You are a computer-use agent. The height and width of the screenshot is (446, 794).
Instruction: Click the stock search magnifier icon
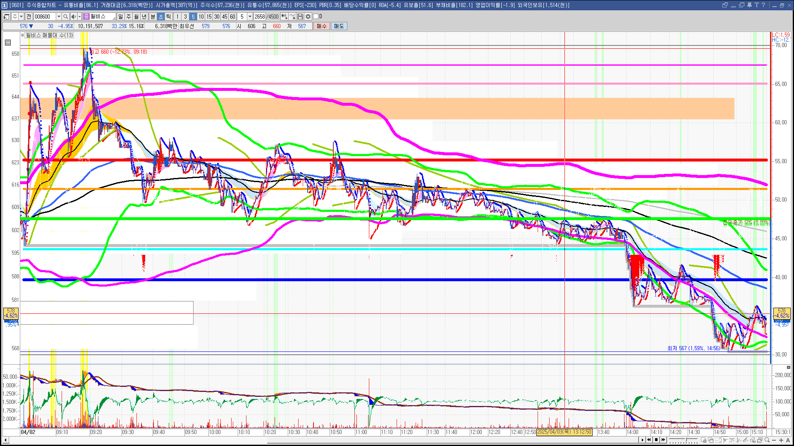tap(65, 17)
